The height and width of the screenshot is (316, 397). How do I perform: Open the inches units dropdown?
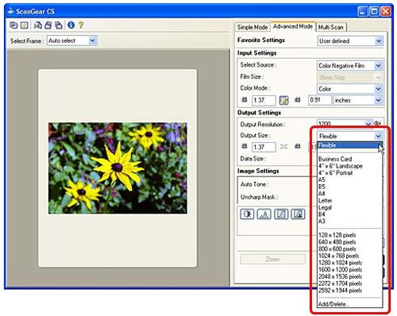point(358,100)
